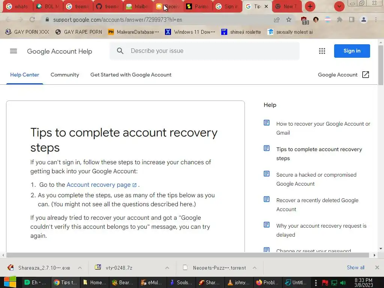Open the hamburger main menu
The image size is (384, 288).
tap(13, 51)
